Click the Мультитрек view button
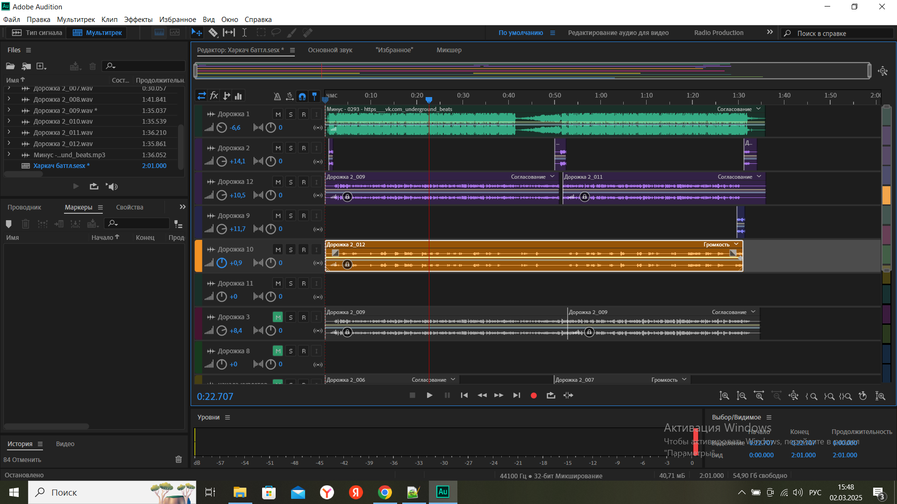The image size is (897, 504). pos(97,33)
